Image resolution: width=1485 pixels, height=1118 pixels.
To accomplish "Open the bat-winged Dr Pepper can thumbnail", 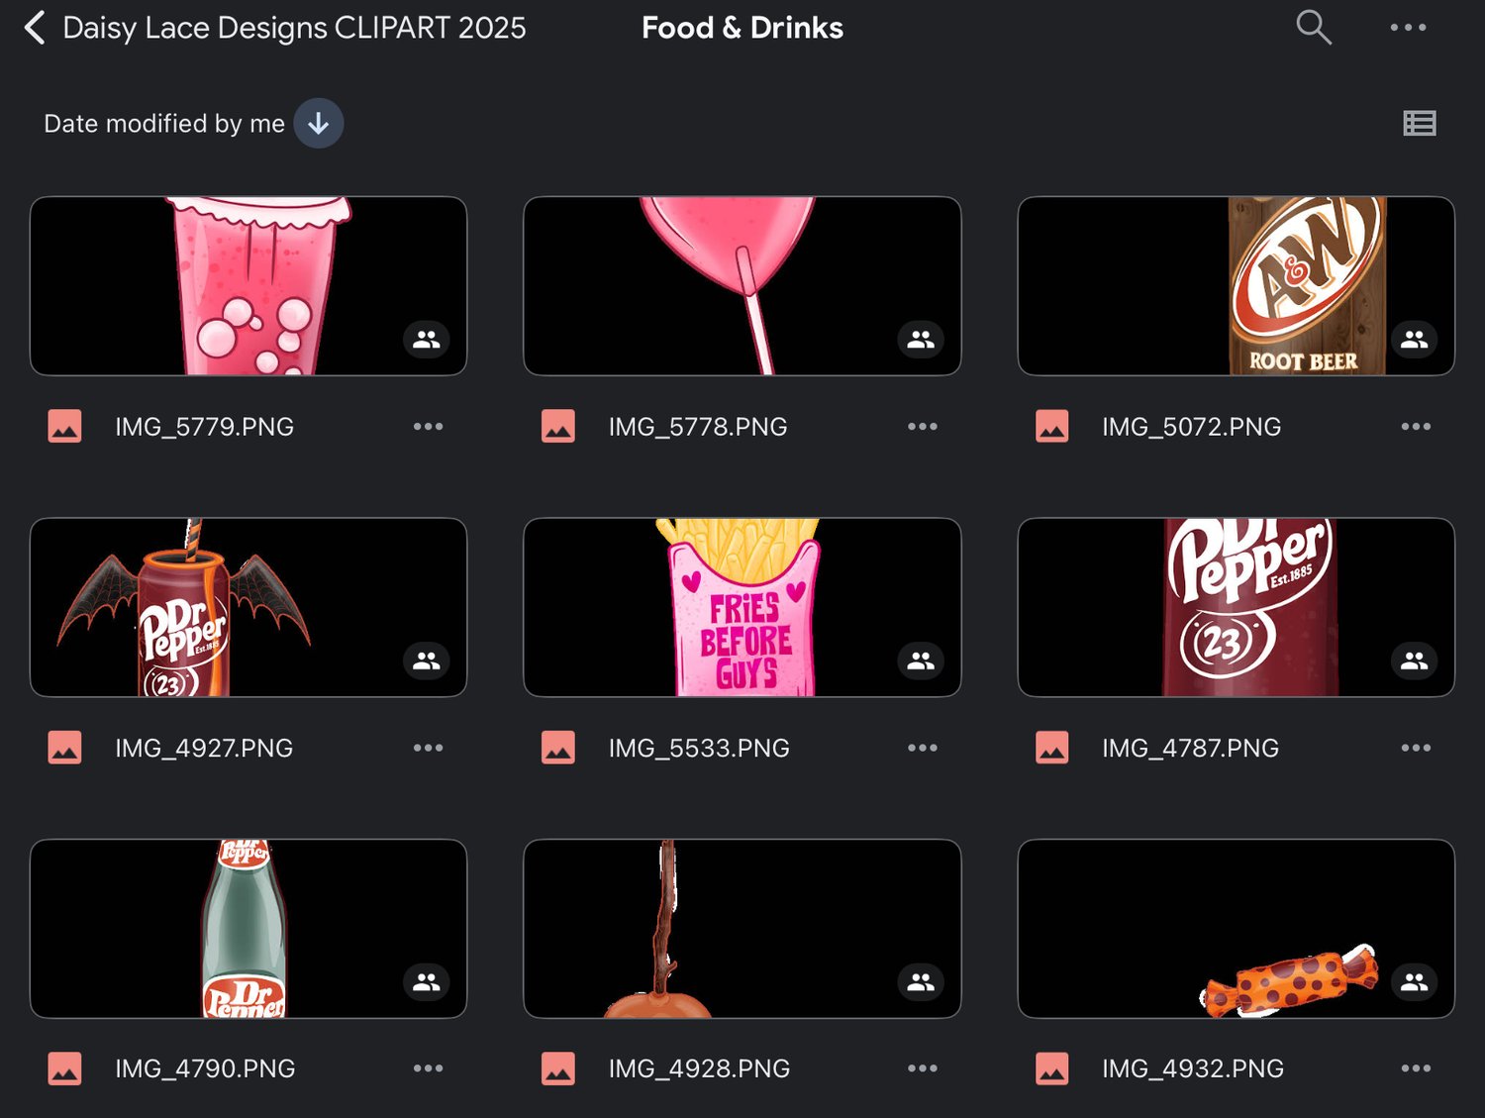I will [x=248, y=607].
